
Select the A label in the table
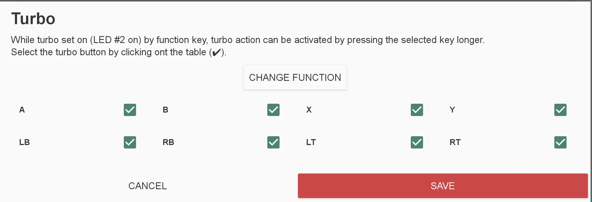(x=22, y=110)
